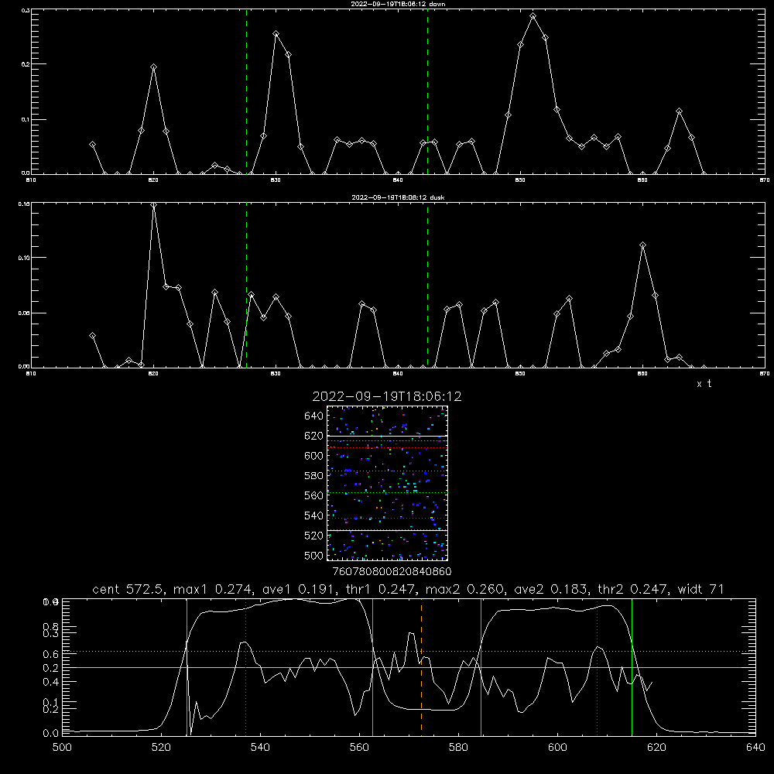Screen dimensions: 774x774
Task: Click the "640" tick label on the bottom plot x-axis
Action: click(x=755, y=747)
